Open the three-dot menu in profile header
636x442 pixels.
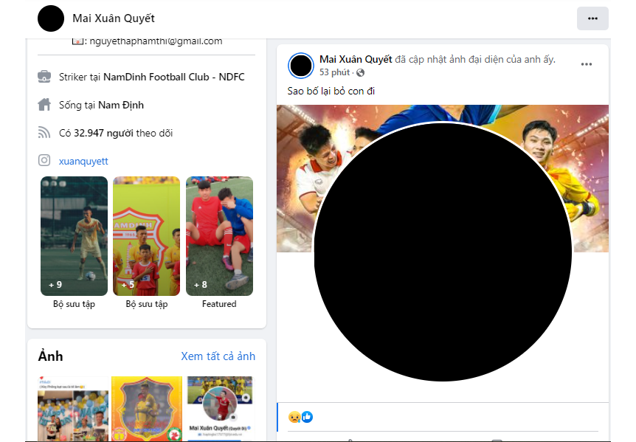point(592,18)
